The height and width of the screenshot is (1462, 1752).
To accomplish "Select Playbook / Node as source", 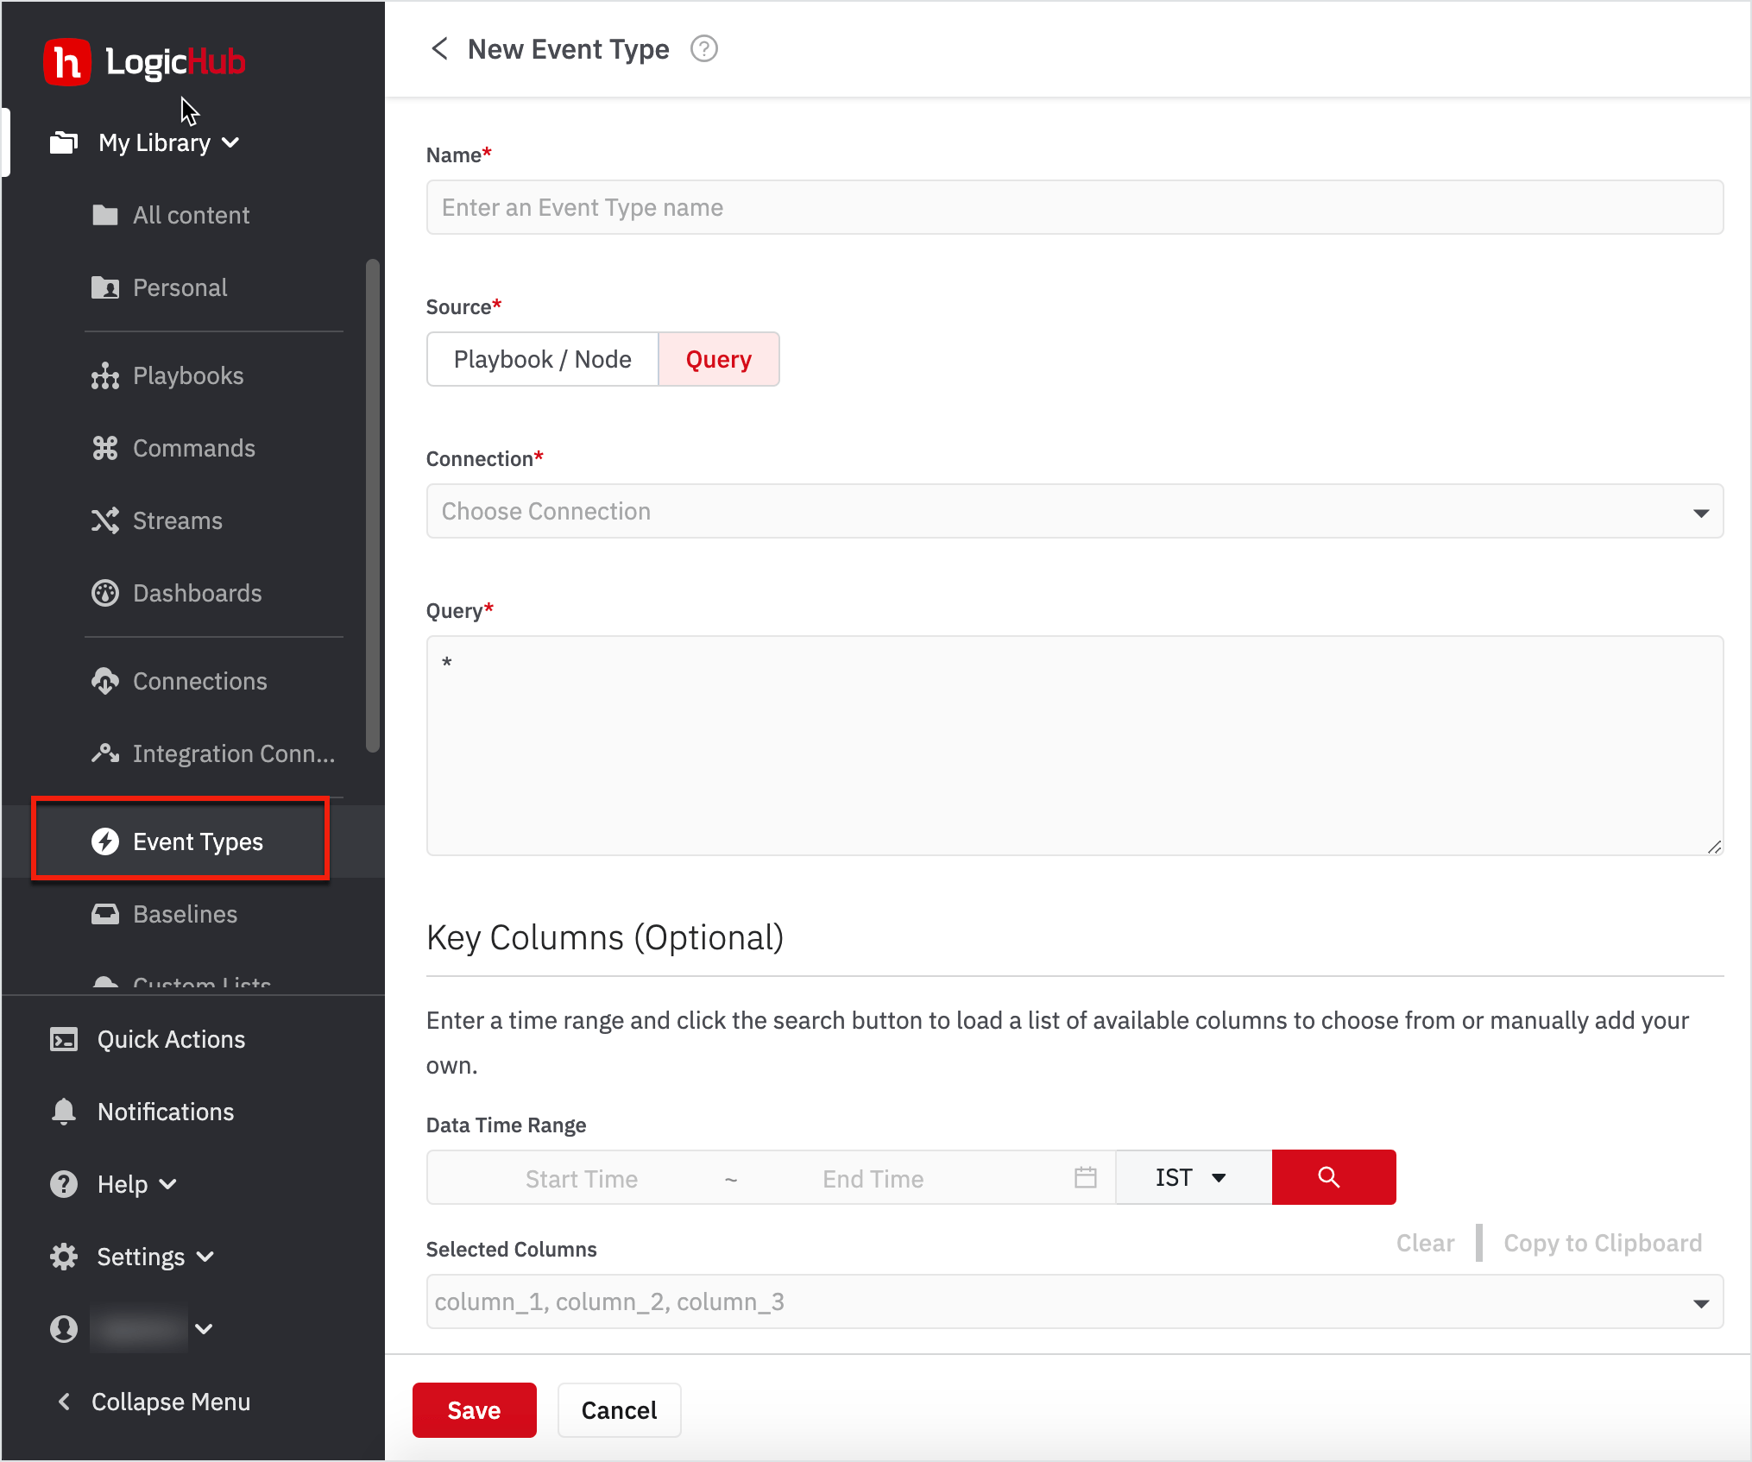I will click(x=542, y=359).
